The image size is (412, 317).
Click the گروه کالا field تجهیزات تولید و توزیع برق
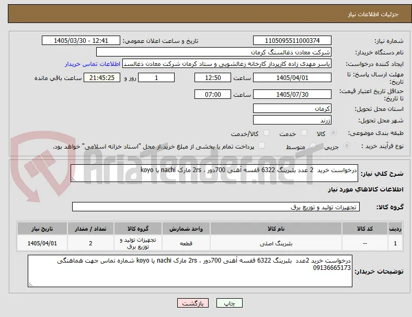pyautogui.click(x=216, y=207)
